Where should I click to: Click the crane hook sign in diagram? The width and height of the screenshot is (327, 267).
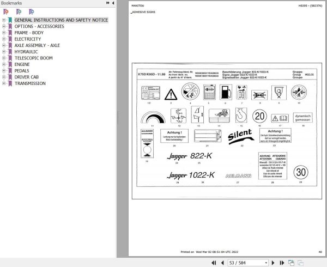241,116
